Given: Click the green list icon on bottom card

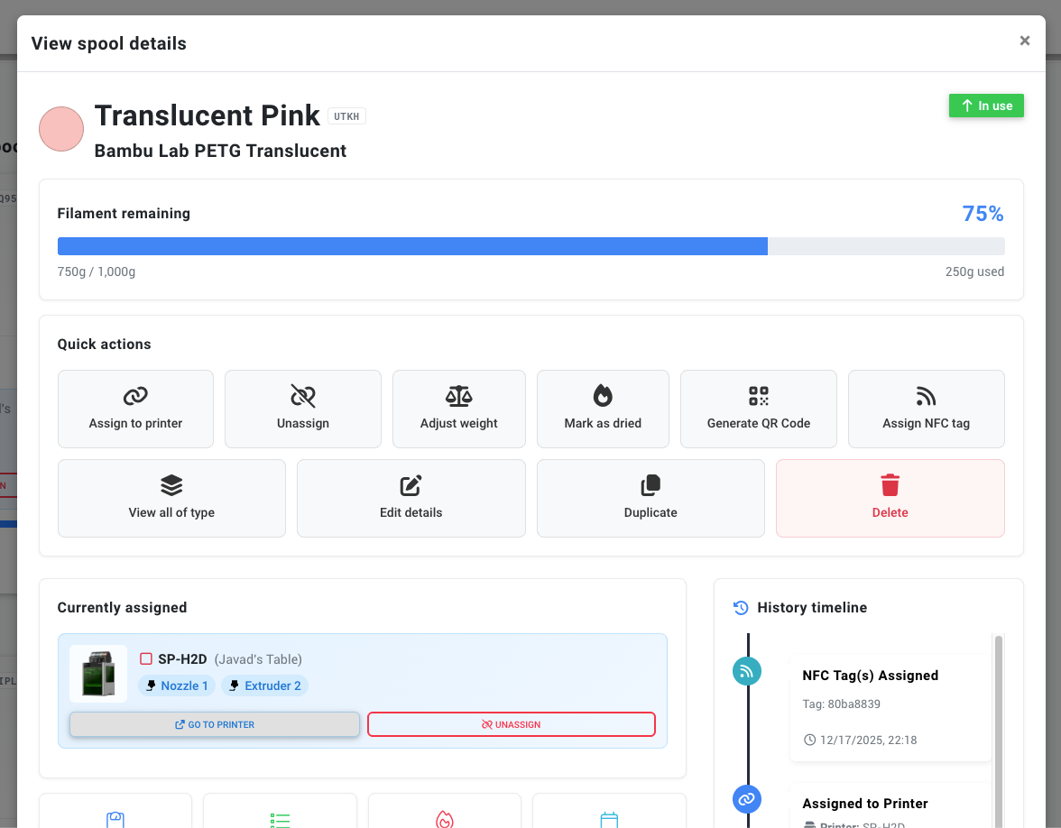Looking at the screenshot, I should [x=280, y=820].
